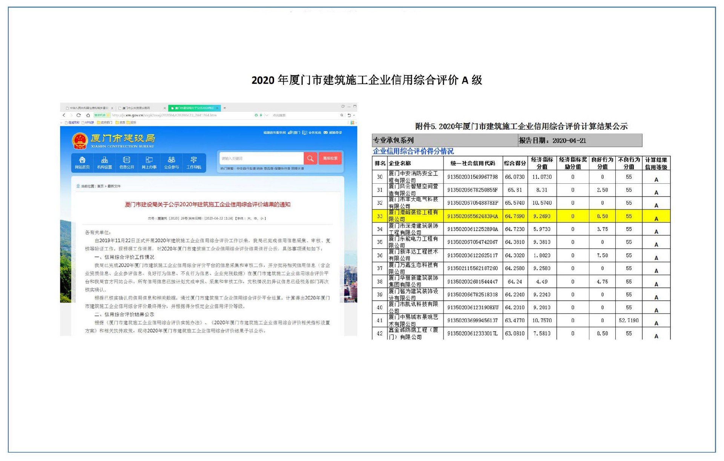Click the 厦门市凯讯科技有限公司 cell

(x=416, y=307)
